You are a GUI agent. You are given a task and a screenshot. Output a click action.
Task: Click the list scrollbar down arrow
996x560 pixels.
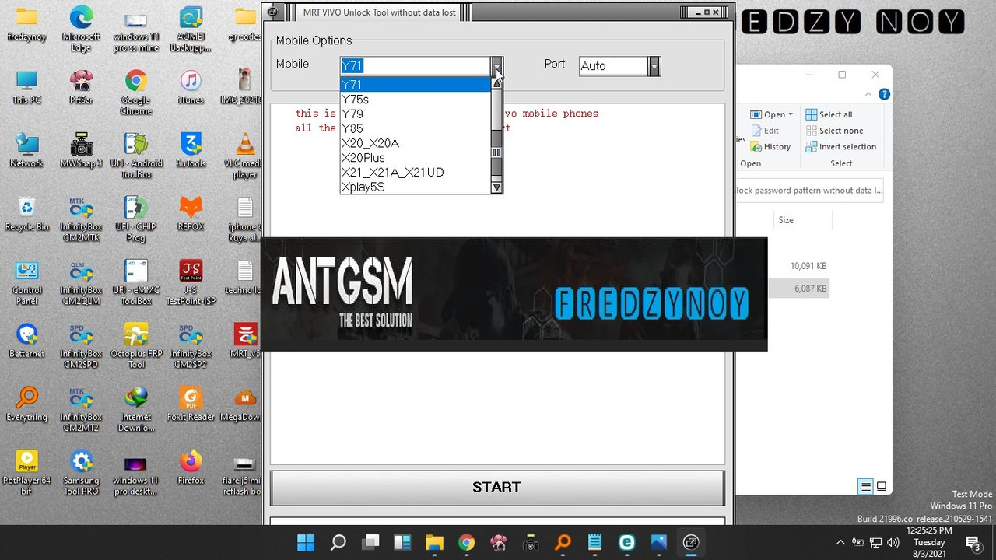click(496, 187)
